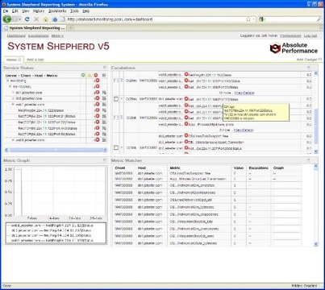
Task: Sort Metric Watcher by Value column header
Action: [x=239, y=168]
